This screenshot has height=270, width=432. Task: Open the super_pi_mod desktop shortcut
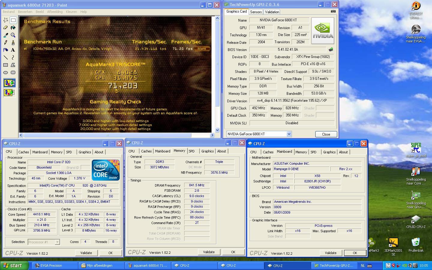point(416,150)
